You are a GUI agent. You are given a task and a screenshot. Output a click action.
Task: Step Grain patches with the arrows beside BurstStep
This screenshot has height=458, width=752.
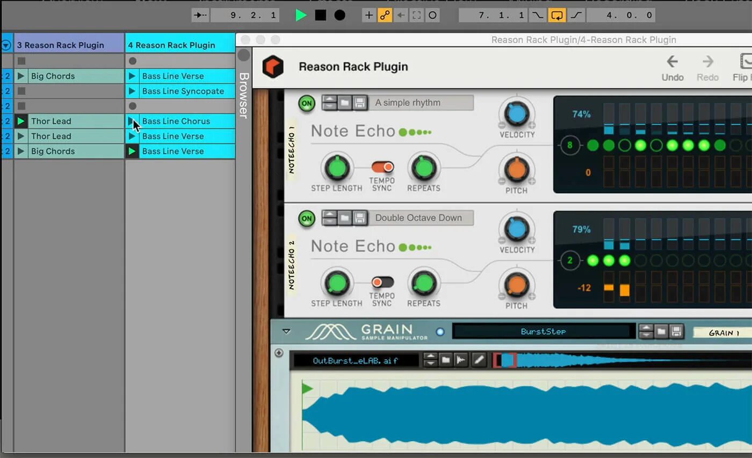[646, 331]
